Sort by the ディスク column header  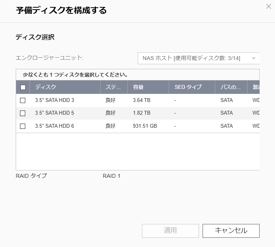46,87
